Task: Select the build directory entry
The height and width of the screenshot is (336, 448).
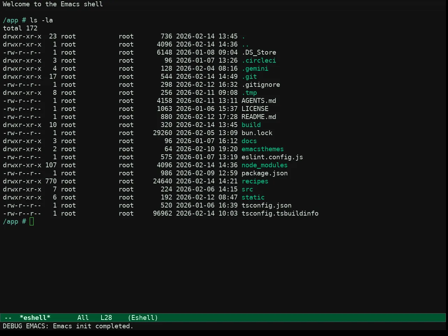Action: 251,125
